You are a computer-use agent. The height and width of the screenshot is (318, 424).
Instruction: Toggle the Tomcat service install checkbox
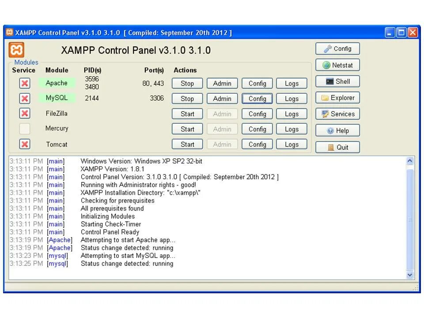pyautogui.click(x=25, y=144)
